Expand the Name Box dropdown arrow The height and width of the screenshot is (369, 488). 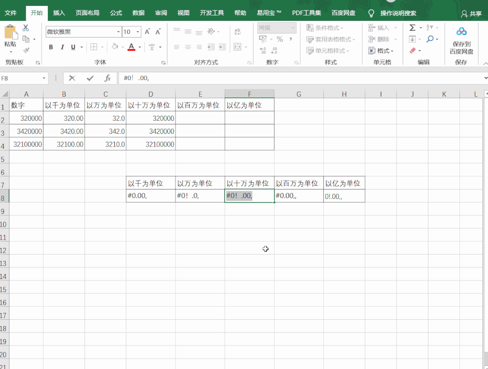(44, 78)
